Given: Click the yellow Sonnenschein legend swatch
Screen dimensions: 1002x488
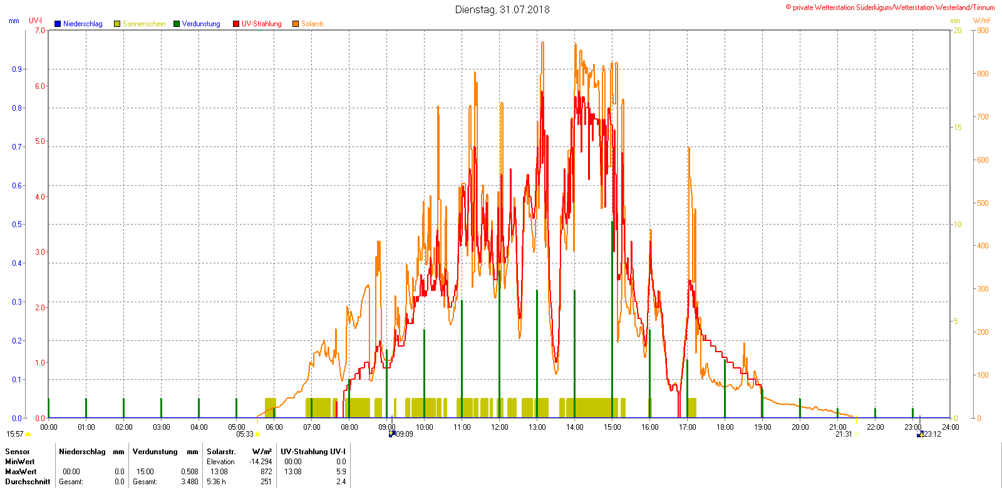Looking at the screenshot, I should pos(117,24).
